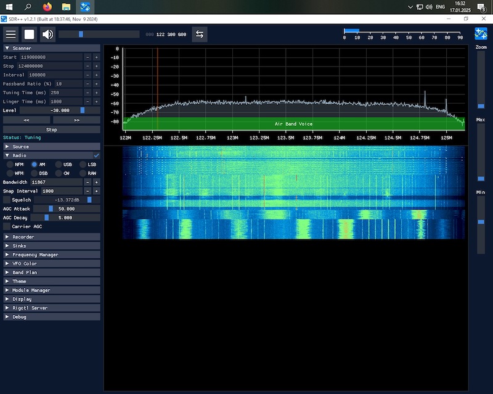Select the SDR++ taskbar icon
Screen dimensions: 493x394
pyautogui.click(x=85, y=7)
